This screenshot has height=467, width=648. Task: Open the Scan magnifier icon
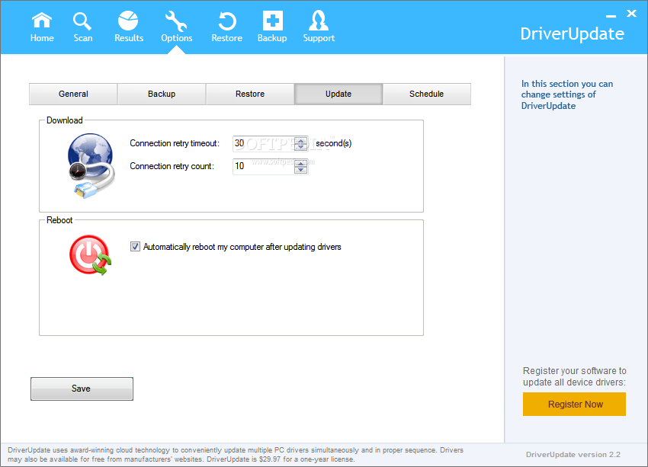(82, 21)
